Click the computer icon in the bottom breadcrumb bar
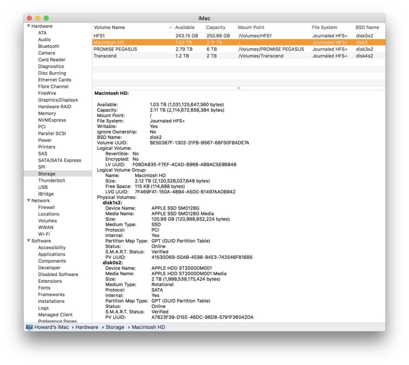The height and width of the screenshot is (365, 409). 28,327
